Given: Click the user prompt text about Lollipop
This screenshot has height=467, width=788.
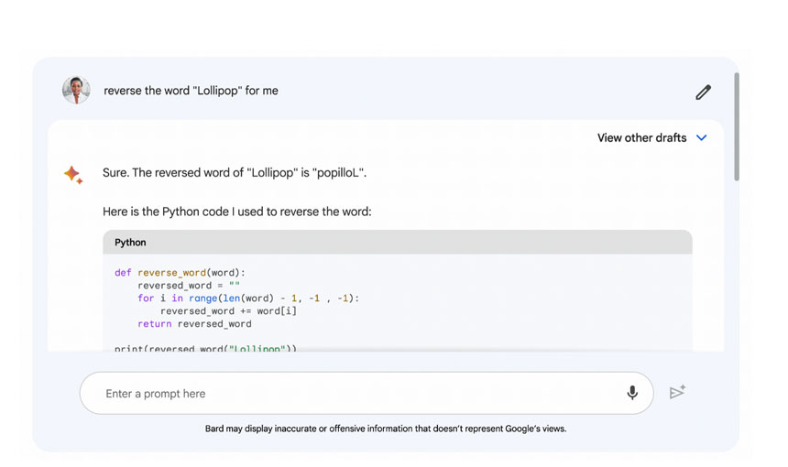Looking at the screenshot, I should (191, 91).
